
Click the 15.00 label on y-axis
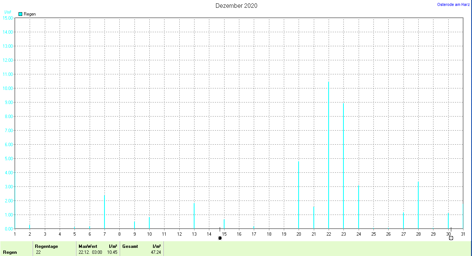pyautogui.click(x=7, y=18)
